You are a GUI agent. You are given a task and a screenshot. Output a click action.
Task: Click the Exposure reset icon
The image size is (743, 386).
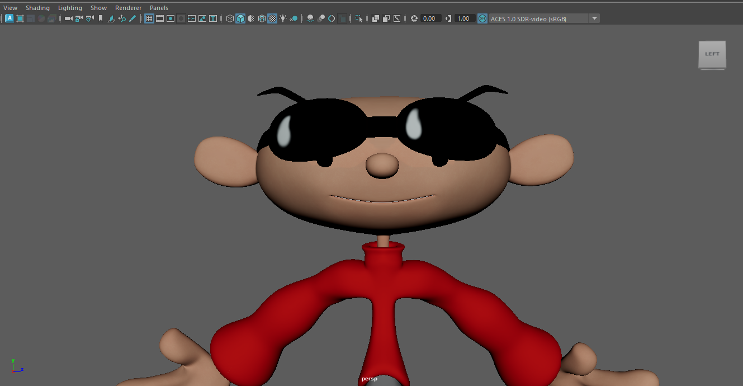click(x=414, y=18)
